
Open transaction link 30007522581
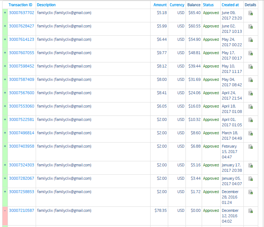pos(22,119)
